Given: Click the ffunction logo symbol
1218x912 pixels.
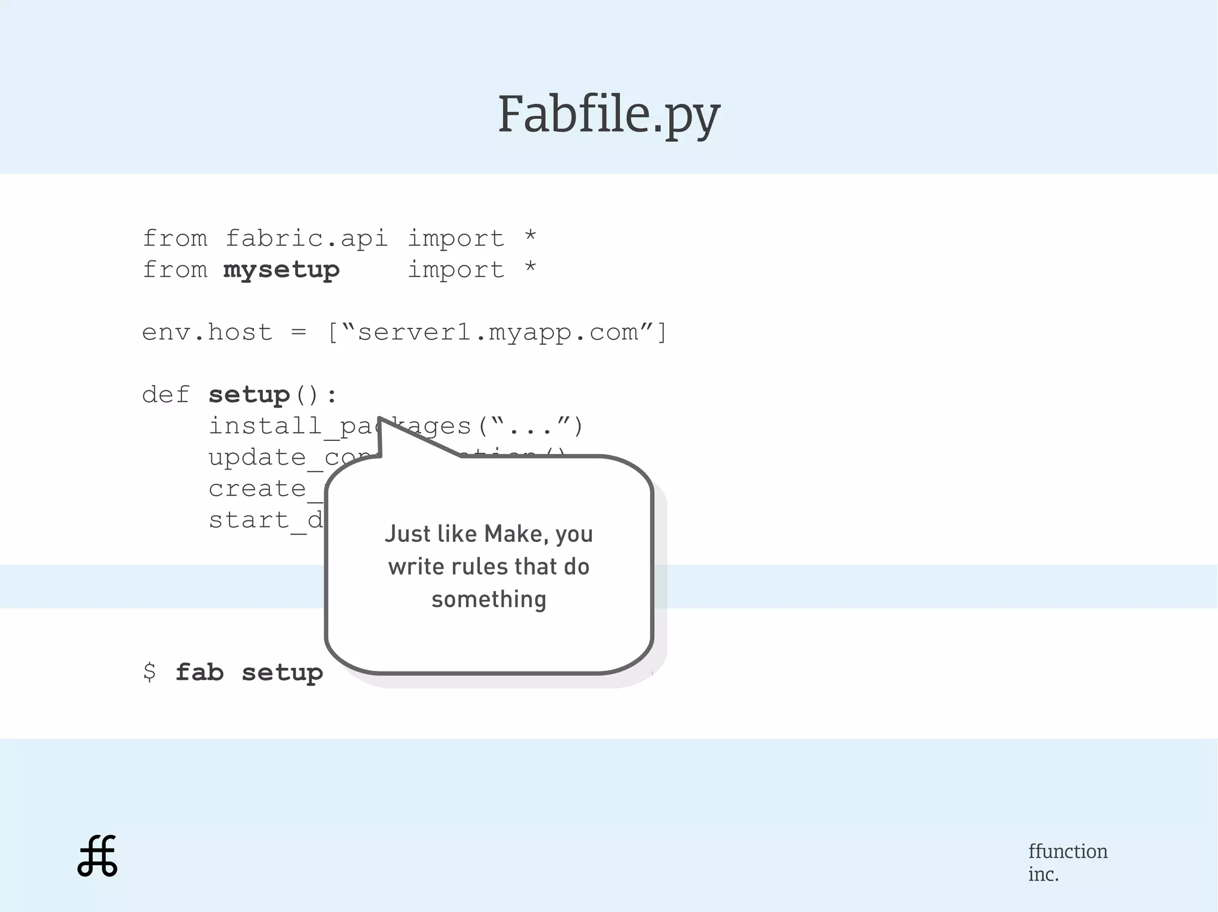Looking at the screenshot, I should tap(98, 856).
